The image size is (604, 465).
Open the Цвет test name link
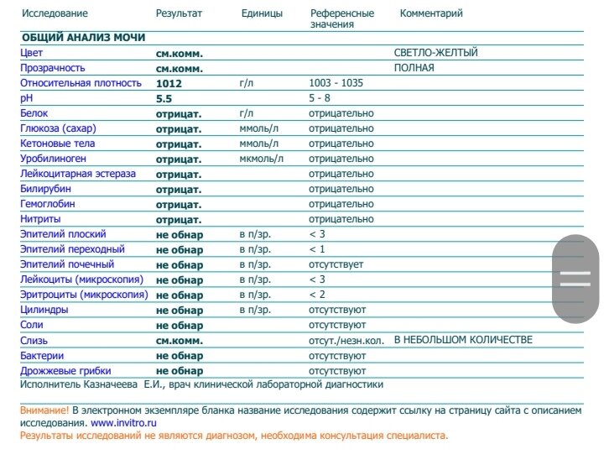pyautogui.click(x=31, y=53)
